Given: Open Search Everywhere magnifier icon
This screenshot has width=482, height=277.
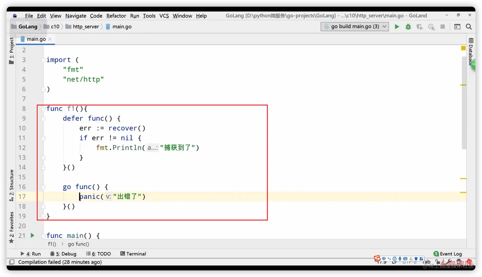Looking at the screenshot, I should (x=469, y=27).
